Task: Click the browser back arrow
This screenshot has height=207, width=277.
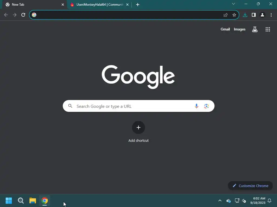Action: (x=6, y=15)
